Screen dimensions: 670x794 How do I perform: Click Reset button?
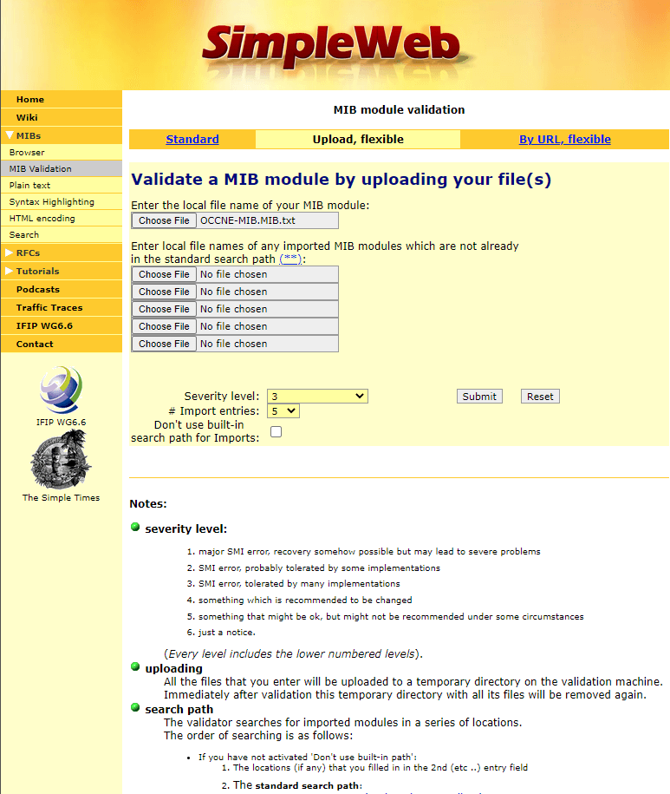[x=540, y=397]
